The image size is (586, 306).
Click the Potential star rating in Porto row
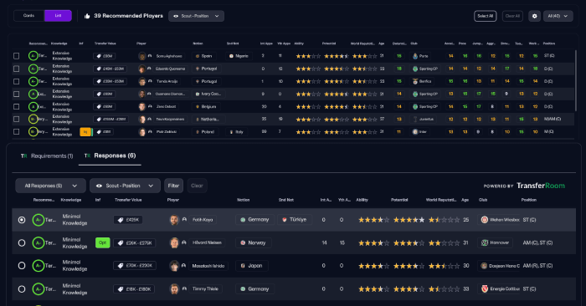point(337,56)
